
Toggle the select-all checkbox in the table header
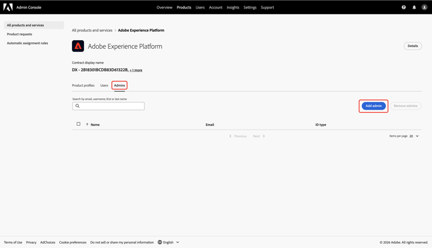click(78, 124)
